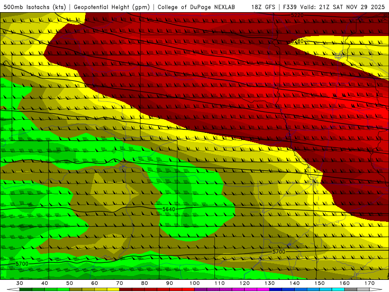389x292 pixels.
Task: Select the 80 tick label in the legend
Action: click(144, 283)
